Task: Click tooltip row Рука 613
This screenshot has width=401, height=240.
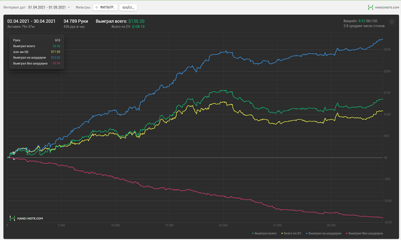Action: (37, 40)
